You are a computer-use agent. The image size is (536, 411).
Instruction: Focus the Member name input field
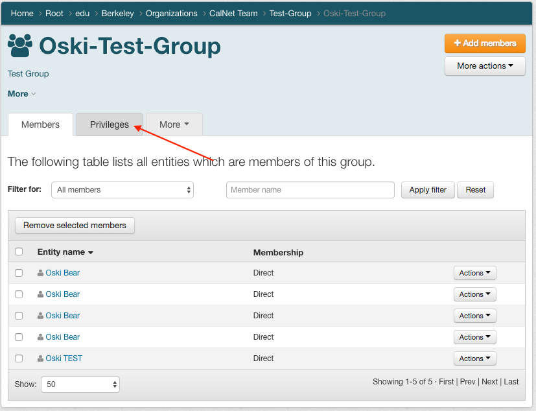click(310, 190)
